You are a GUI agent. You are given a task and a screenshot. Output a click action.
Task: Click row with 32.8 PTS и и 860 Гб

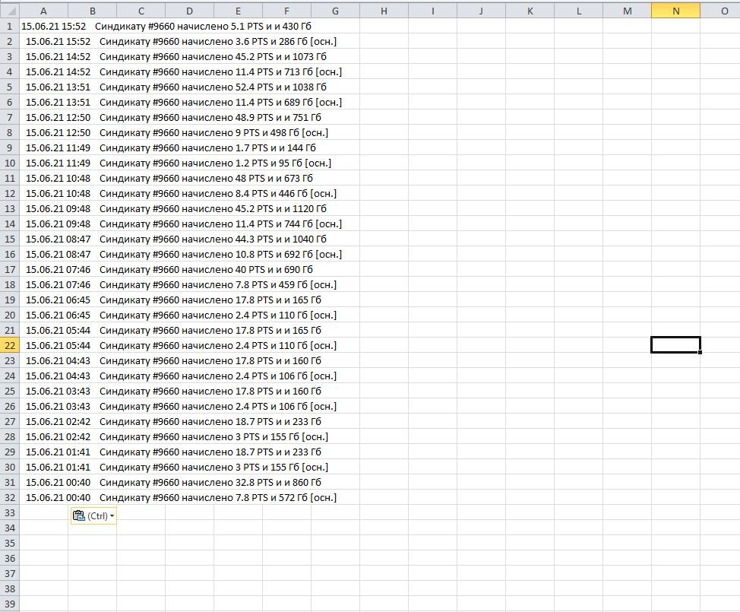click(x=173, y=482)
